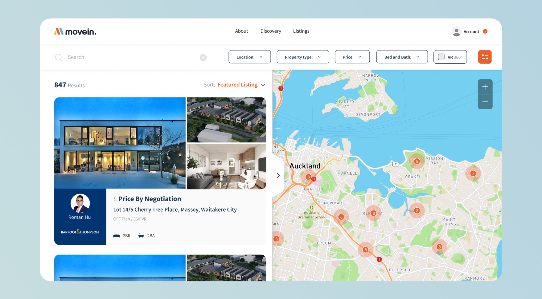Click the dollar sign price icon

[115, 199]
